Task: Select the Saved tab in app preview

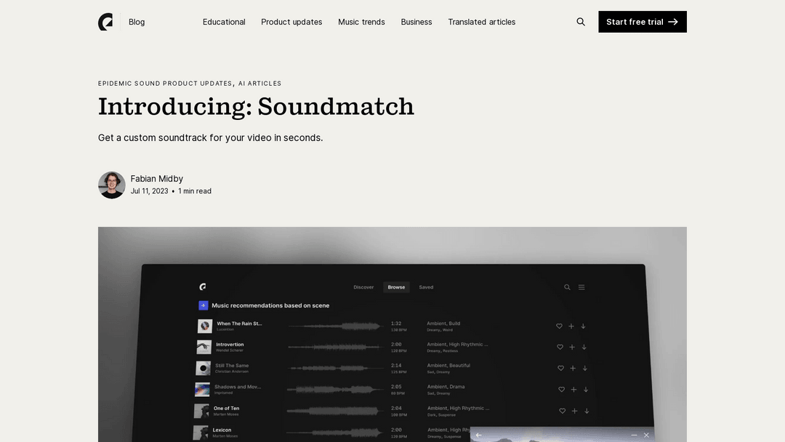Action: click(426, 287)
